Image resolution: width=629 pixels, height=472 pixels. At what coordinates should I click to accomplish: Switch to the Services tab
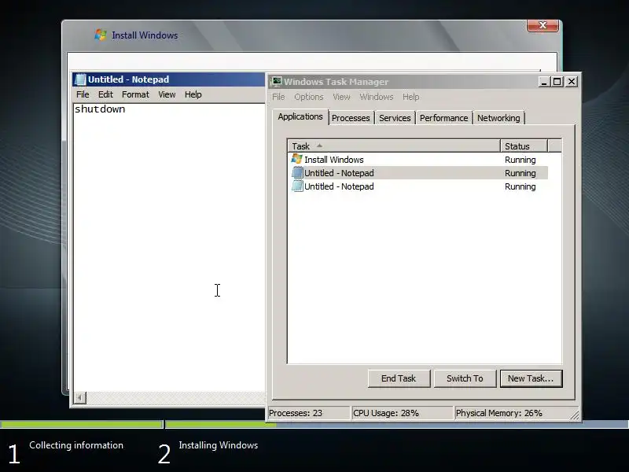pyautogui.click(x=395, y=118)
